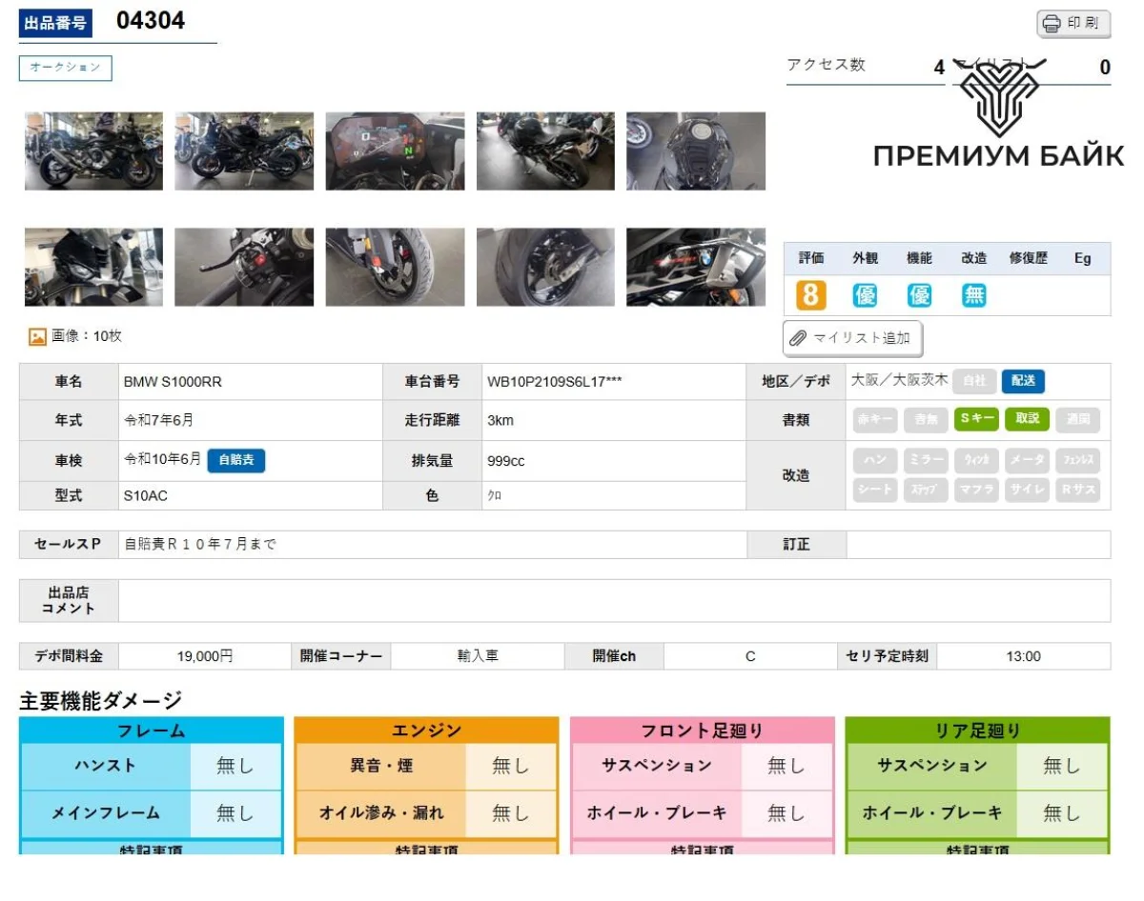This screenshot has width=1144, height=901.
Task: Open the fuel tank top-view thumbnail
Action: [695, 151]
